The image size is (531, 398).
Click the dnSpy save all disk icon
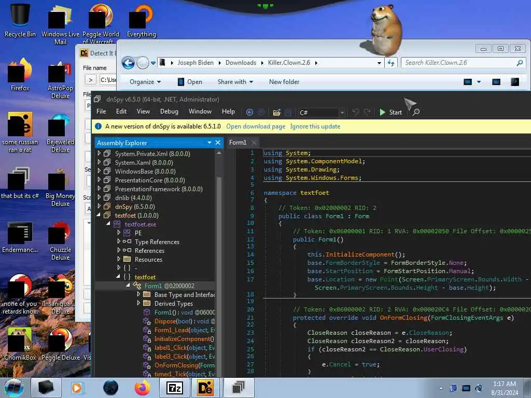point(288,112)
